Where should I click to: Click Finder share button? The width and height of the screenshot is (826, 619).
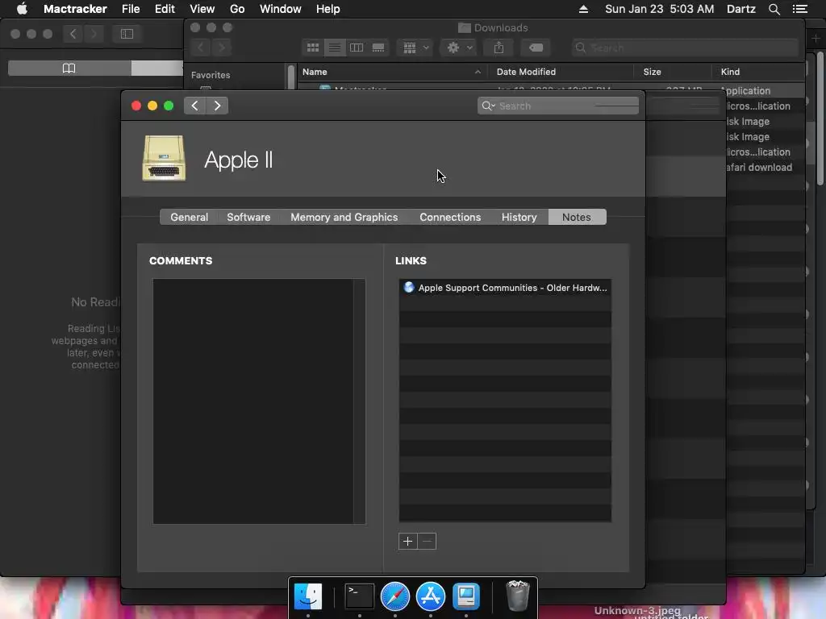[x=499, y=48]
